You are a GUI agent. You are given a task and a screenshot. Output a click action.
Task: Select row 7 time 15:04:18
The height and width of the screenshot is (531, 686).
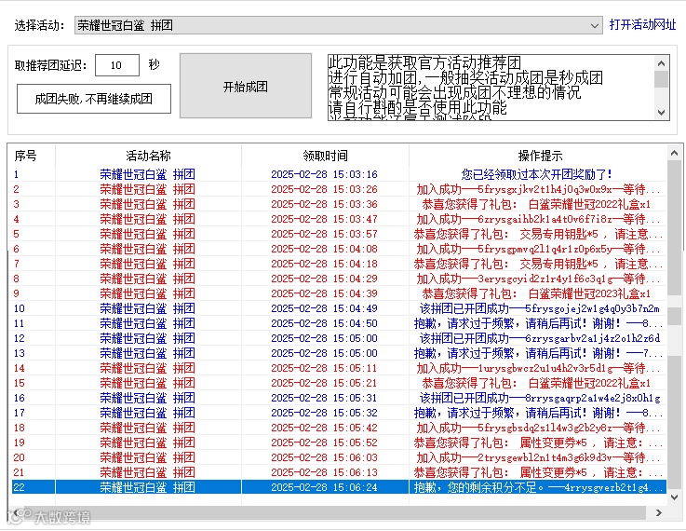coord(324,264)
